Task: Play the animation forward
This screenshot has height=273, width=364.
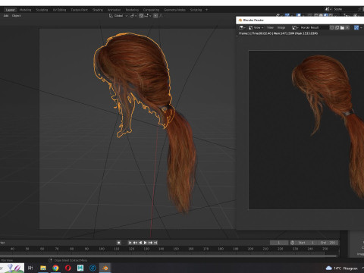Action: [145, 243]
